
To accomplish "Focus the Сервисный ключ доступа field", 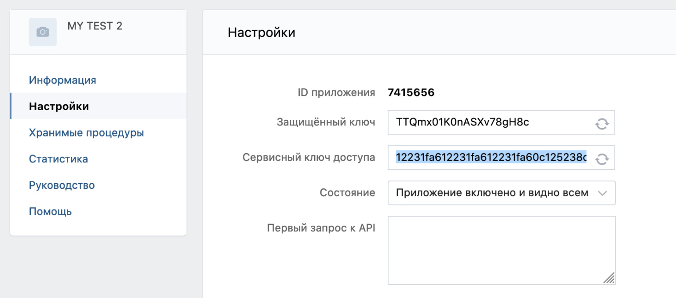I will pyautogui.click(x=501, y=158).
